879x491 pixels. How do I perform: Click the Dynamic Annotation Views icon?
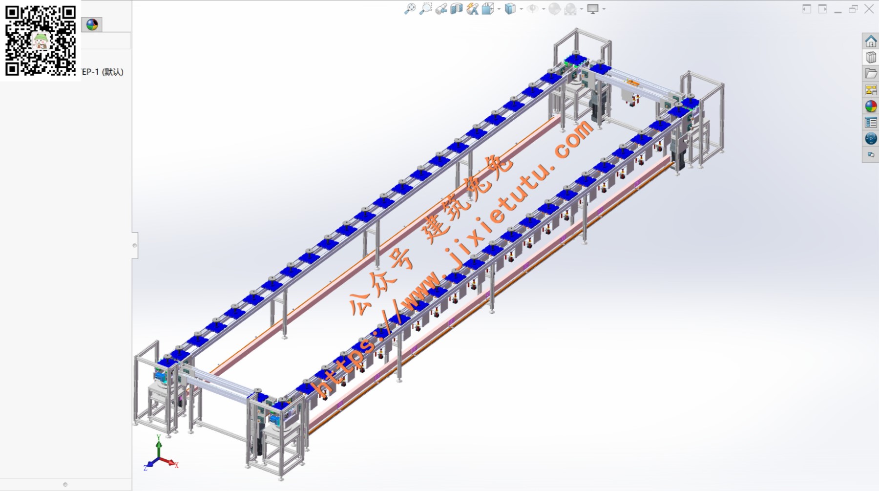tap(472, 9)
